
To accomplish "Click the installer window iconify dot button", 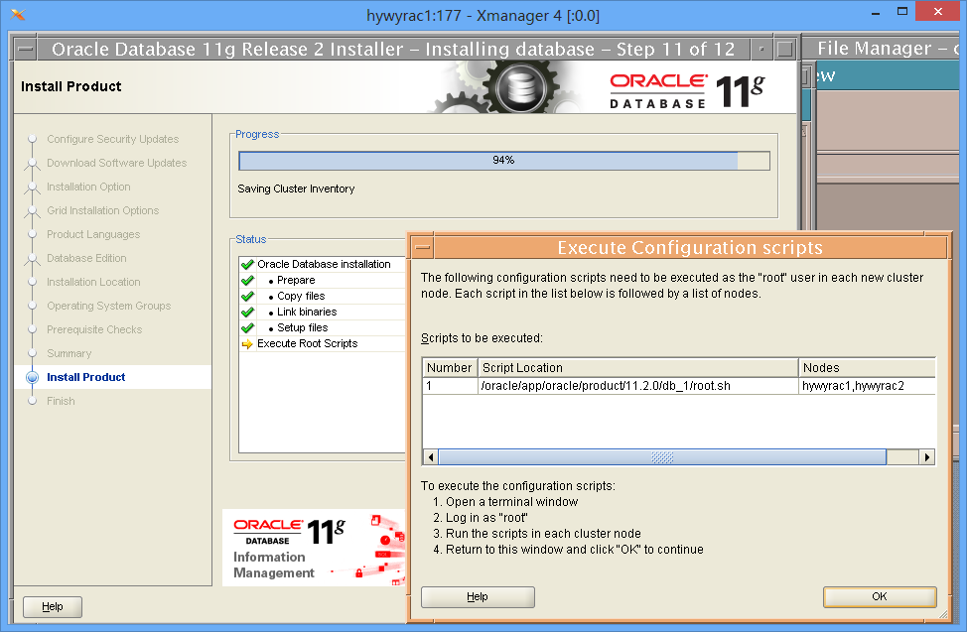I will pos(762,50).
